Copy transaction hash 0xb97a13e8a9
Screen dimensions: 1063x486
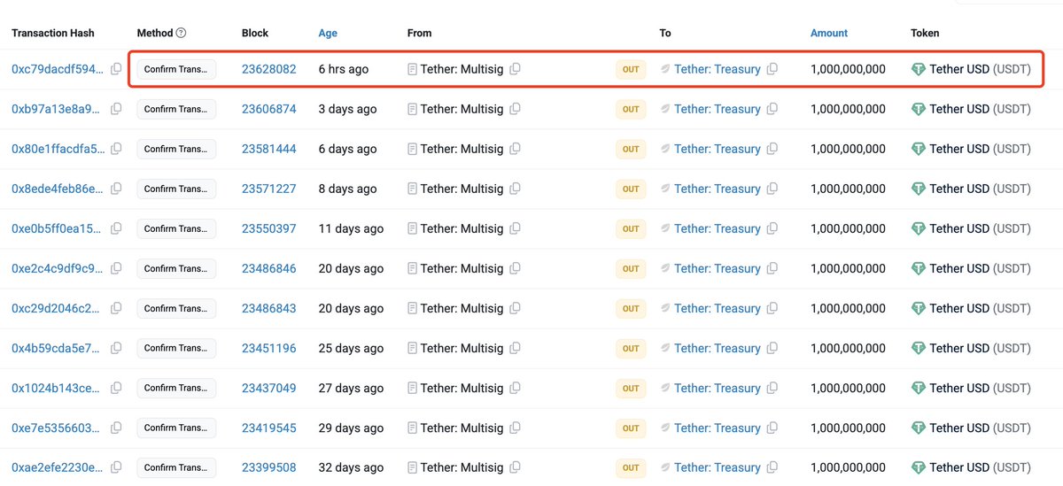pos(116,109)
